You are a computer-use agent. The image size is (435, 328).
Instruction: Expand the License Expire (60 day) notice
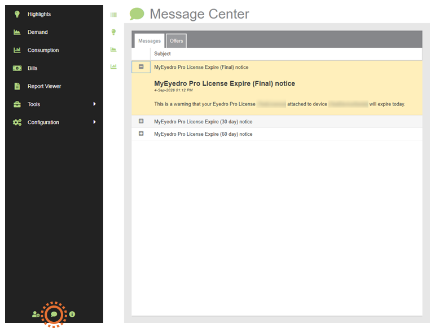(141, 134)
